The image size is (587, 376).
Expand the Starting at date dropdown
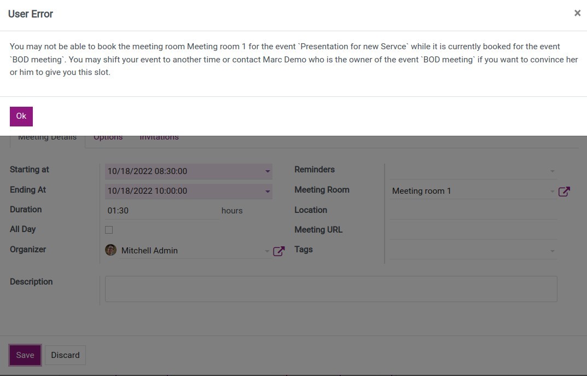click(x=268, y=171)
